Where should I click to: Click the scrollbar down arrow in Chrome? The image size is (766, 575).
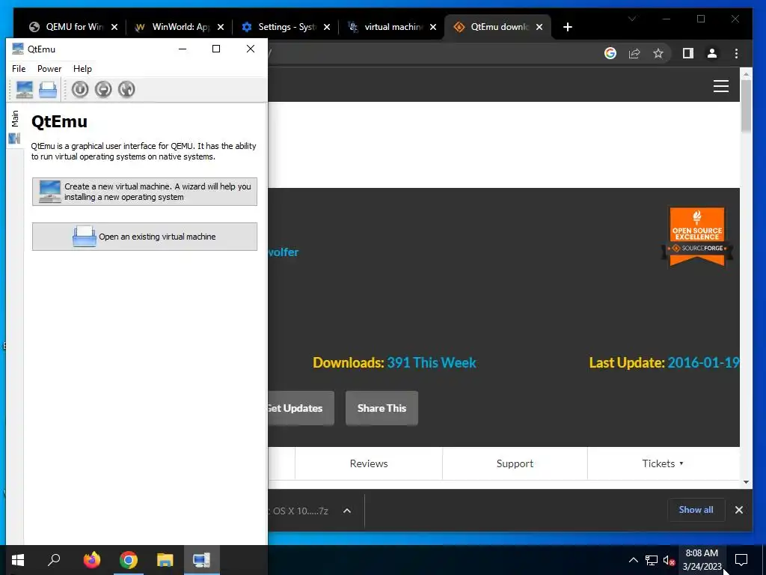click(x=746, y=482)
